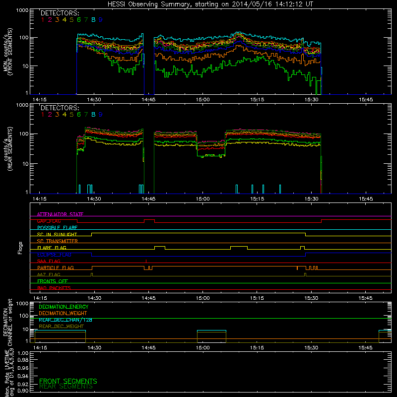Click the 15:45 tick under the decimation plot
The image size is (397, 397).
(x=366, y=348)
